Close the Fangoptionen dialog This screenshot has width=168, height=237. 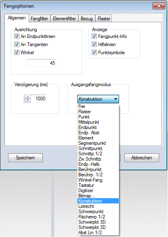[x=159, y=6]
